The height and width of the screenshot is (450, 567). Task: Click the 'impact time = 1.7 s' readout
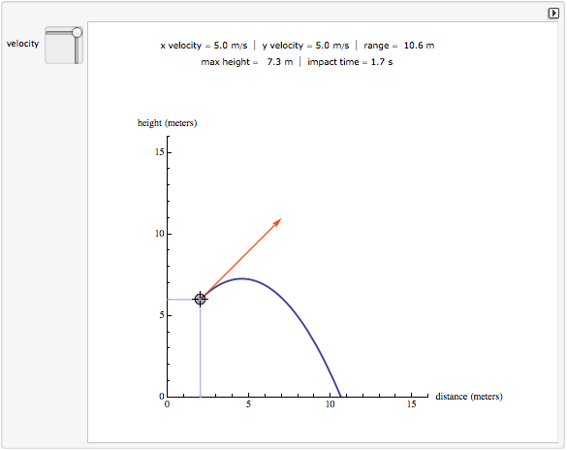[350, 62]
